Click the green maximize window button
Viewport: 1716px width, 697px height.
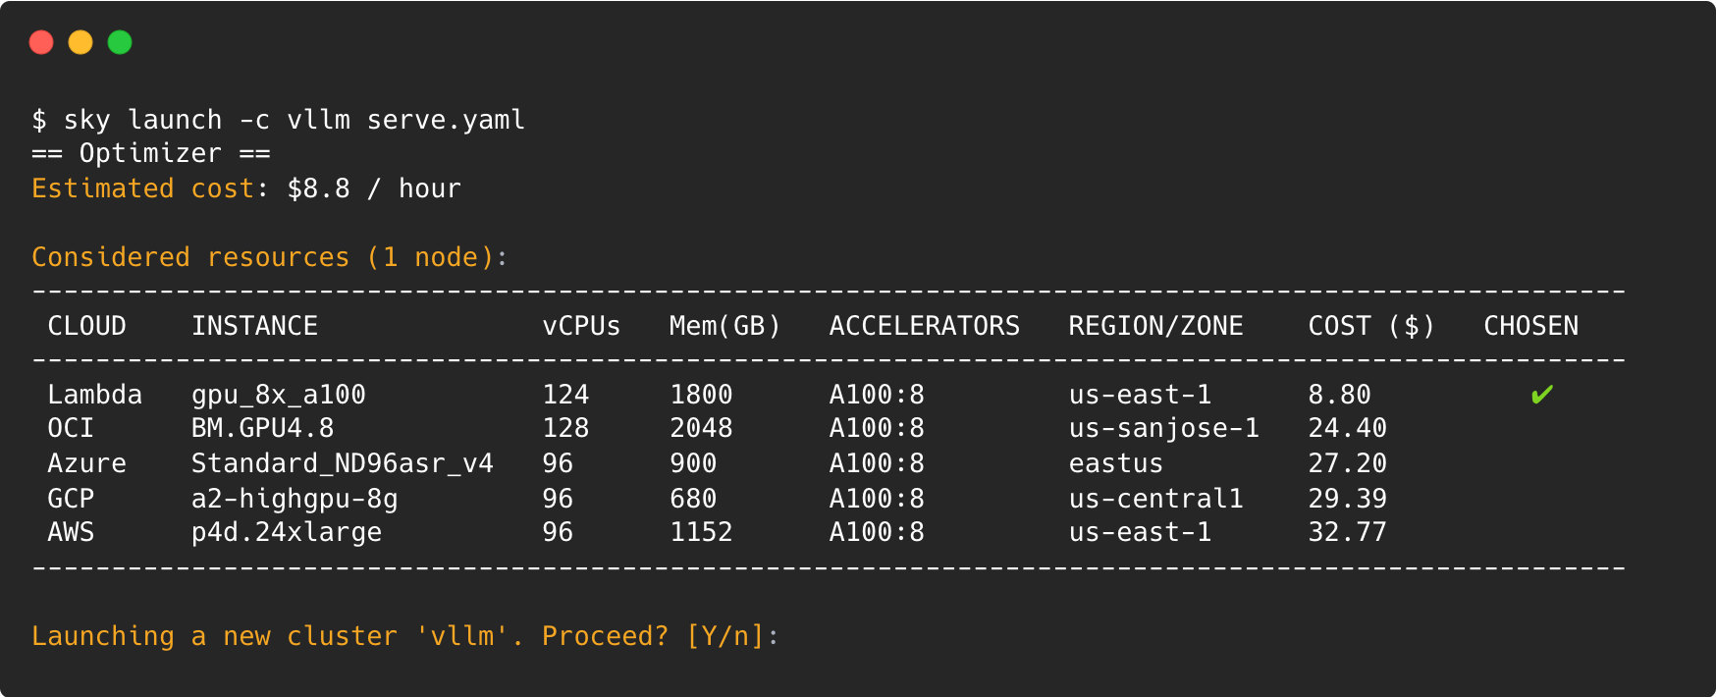pos(120,42)
